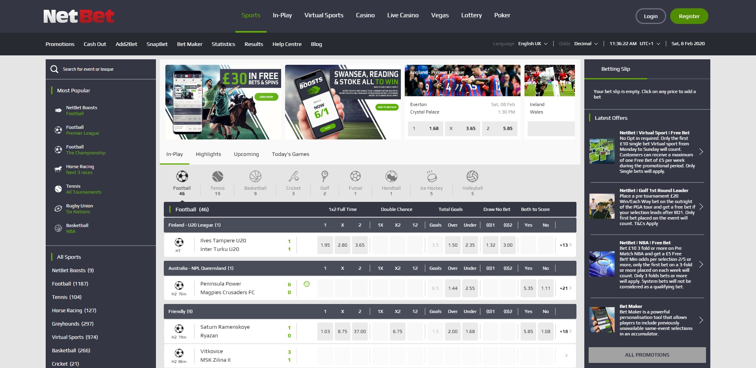Open NetBet Boosts Football popular item icon
The width and height of the screenshot is (756, 368).
pyautogui.click(x=58, y=110)
